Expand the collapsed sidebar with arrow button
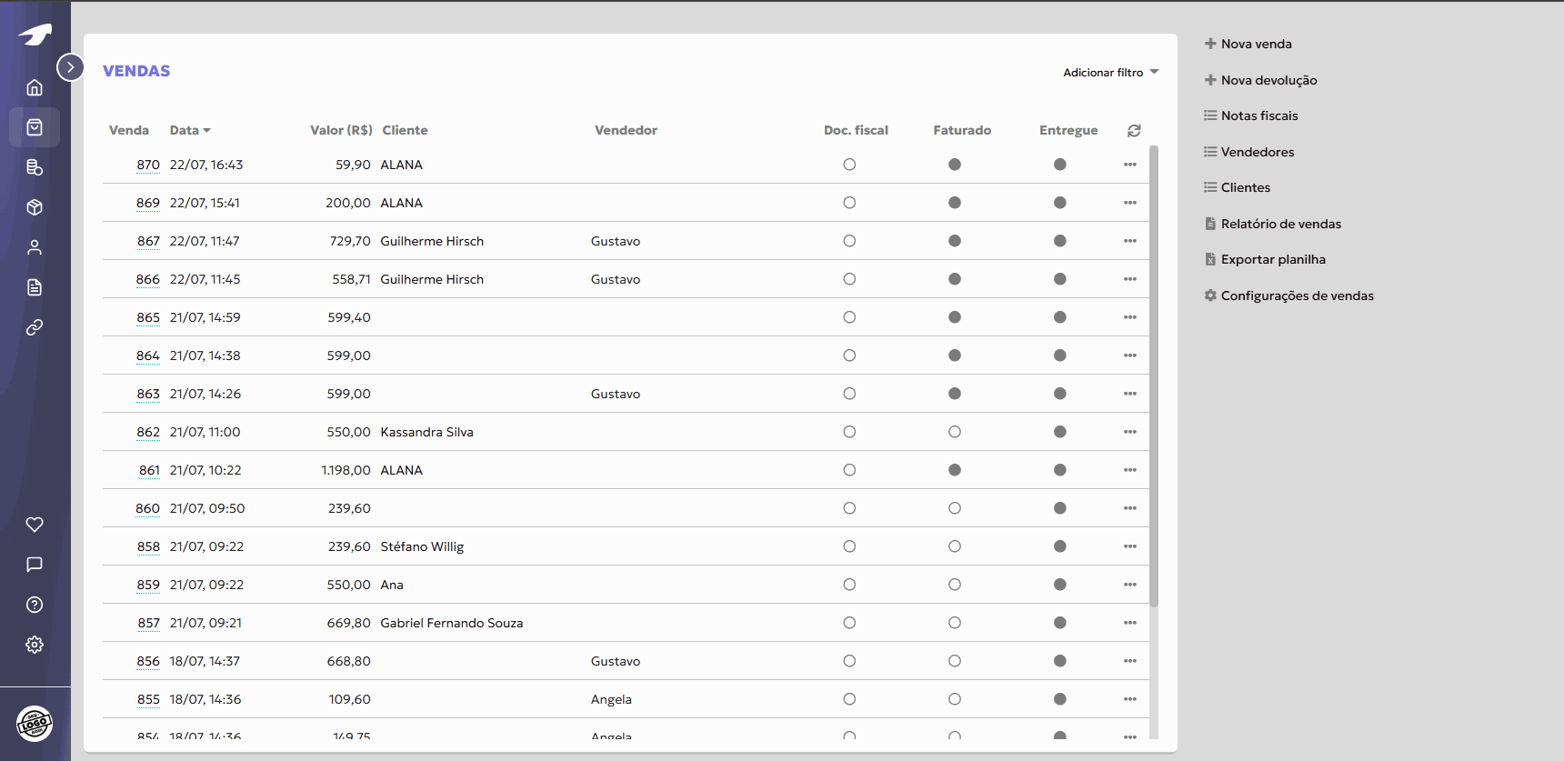This screenshot has width=1564, height=761. click(x=70, y=67)
